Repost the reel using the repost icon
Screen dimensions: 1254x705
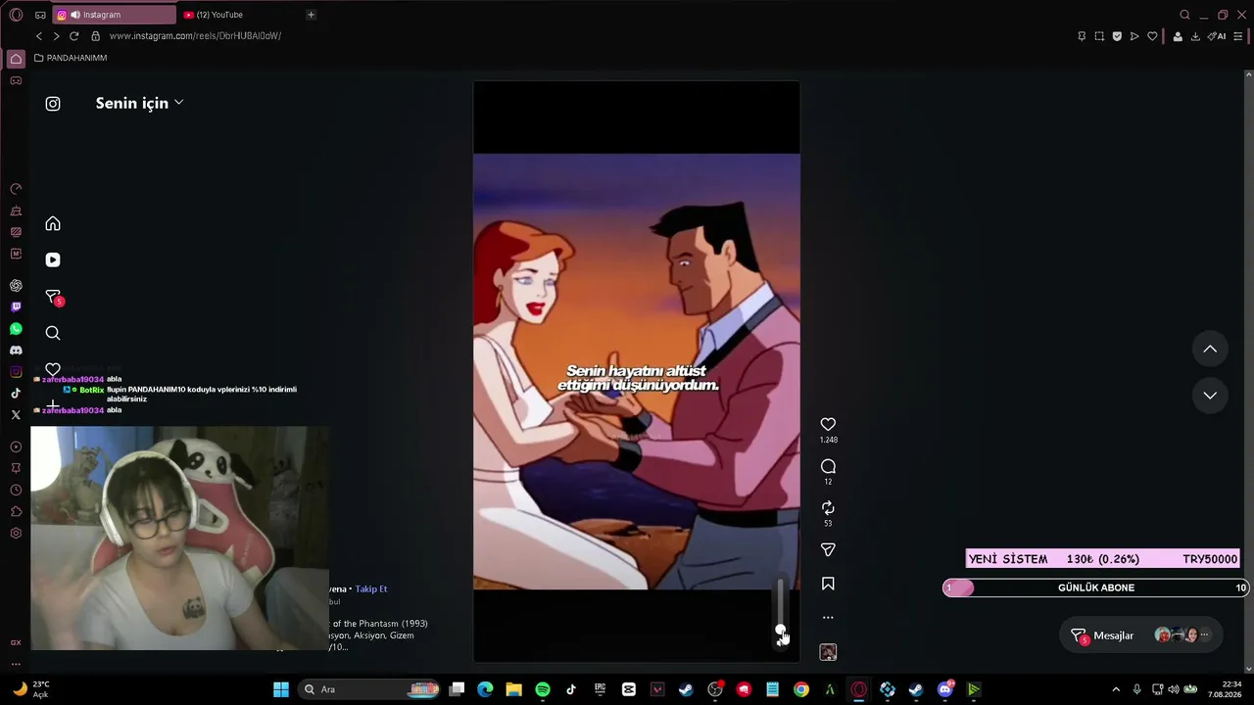[x=828, y=507]
